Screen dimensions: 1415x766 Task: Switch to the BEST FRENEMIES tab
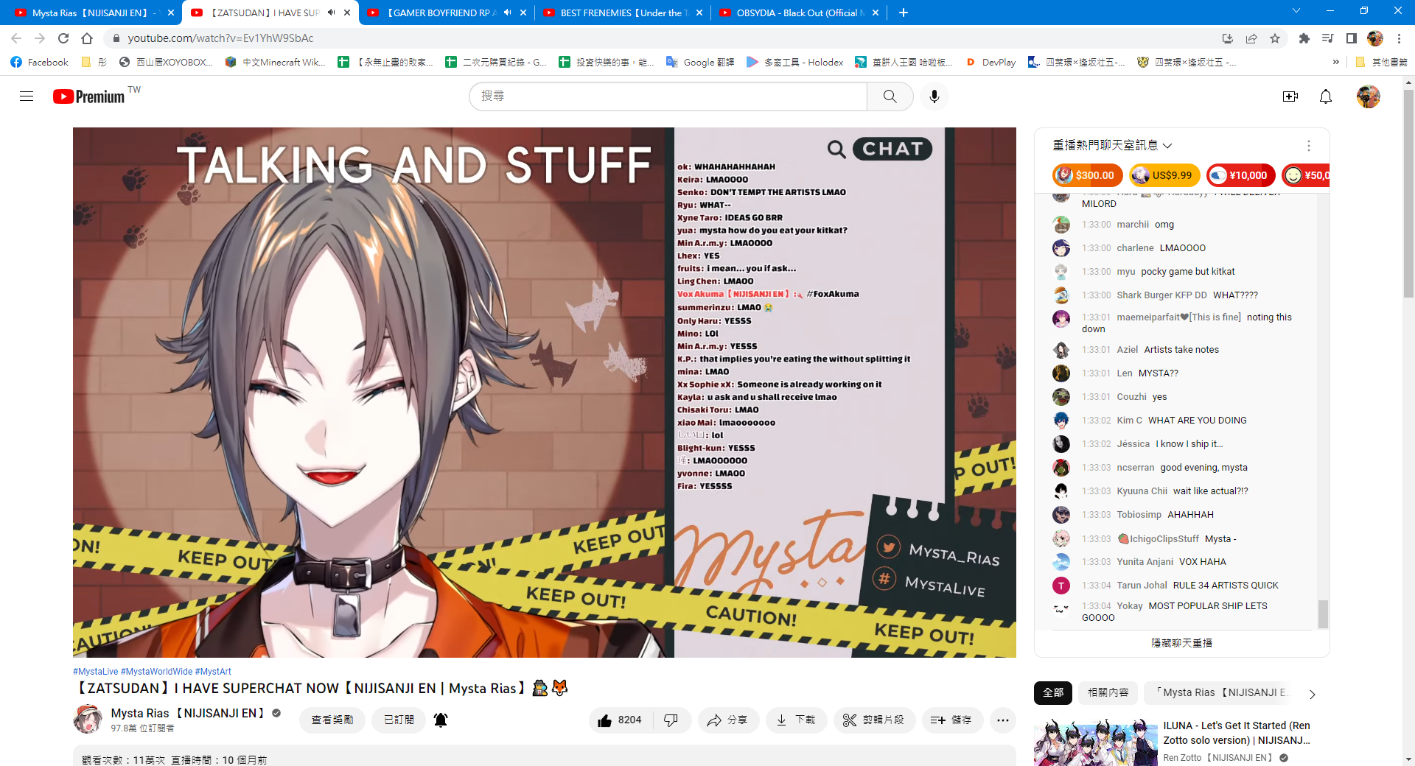(623, 13)
